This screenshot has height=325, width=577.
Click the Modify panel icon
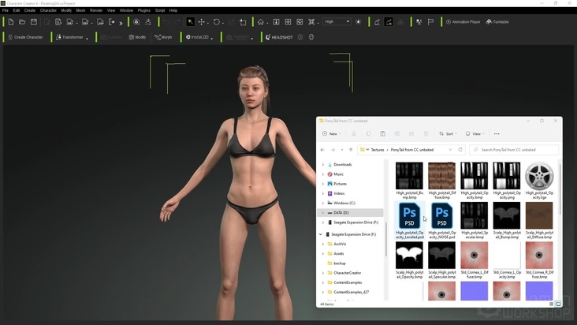point(137,37)
